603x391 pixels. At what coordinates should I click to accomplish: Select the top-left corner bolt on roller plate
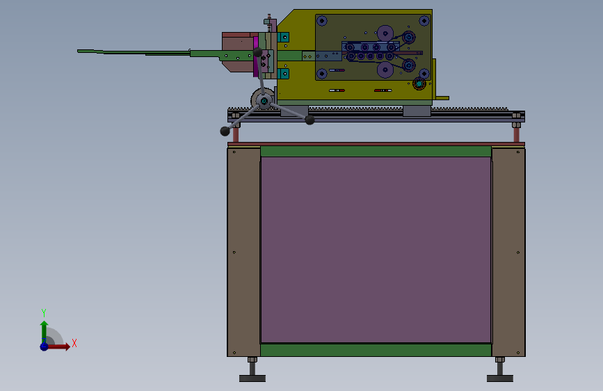point(322,21)
